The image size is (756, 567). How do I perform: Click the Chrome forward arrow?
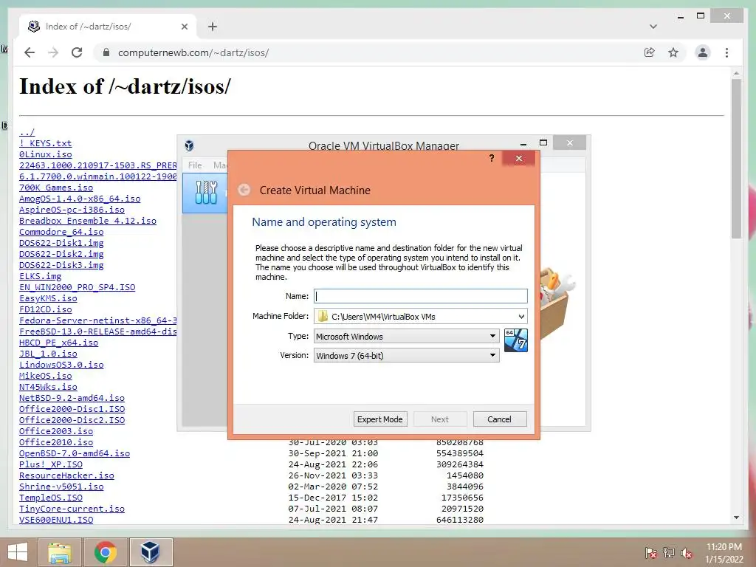[x=53, y=52]
